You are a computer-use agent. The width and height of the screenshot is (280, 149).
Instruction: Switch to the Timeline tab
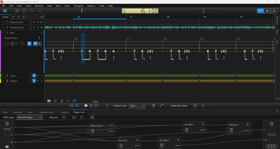(64, 112)
